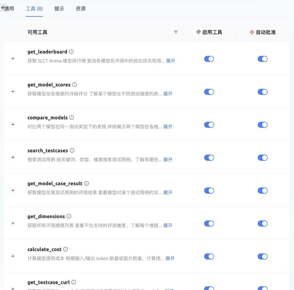Viewport: 294px width, 290px height.
Task: Select the 通用 section heading
Action: tap(9, 8)
